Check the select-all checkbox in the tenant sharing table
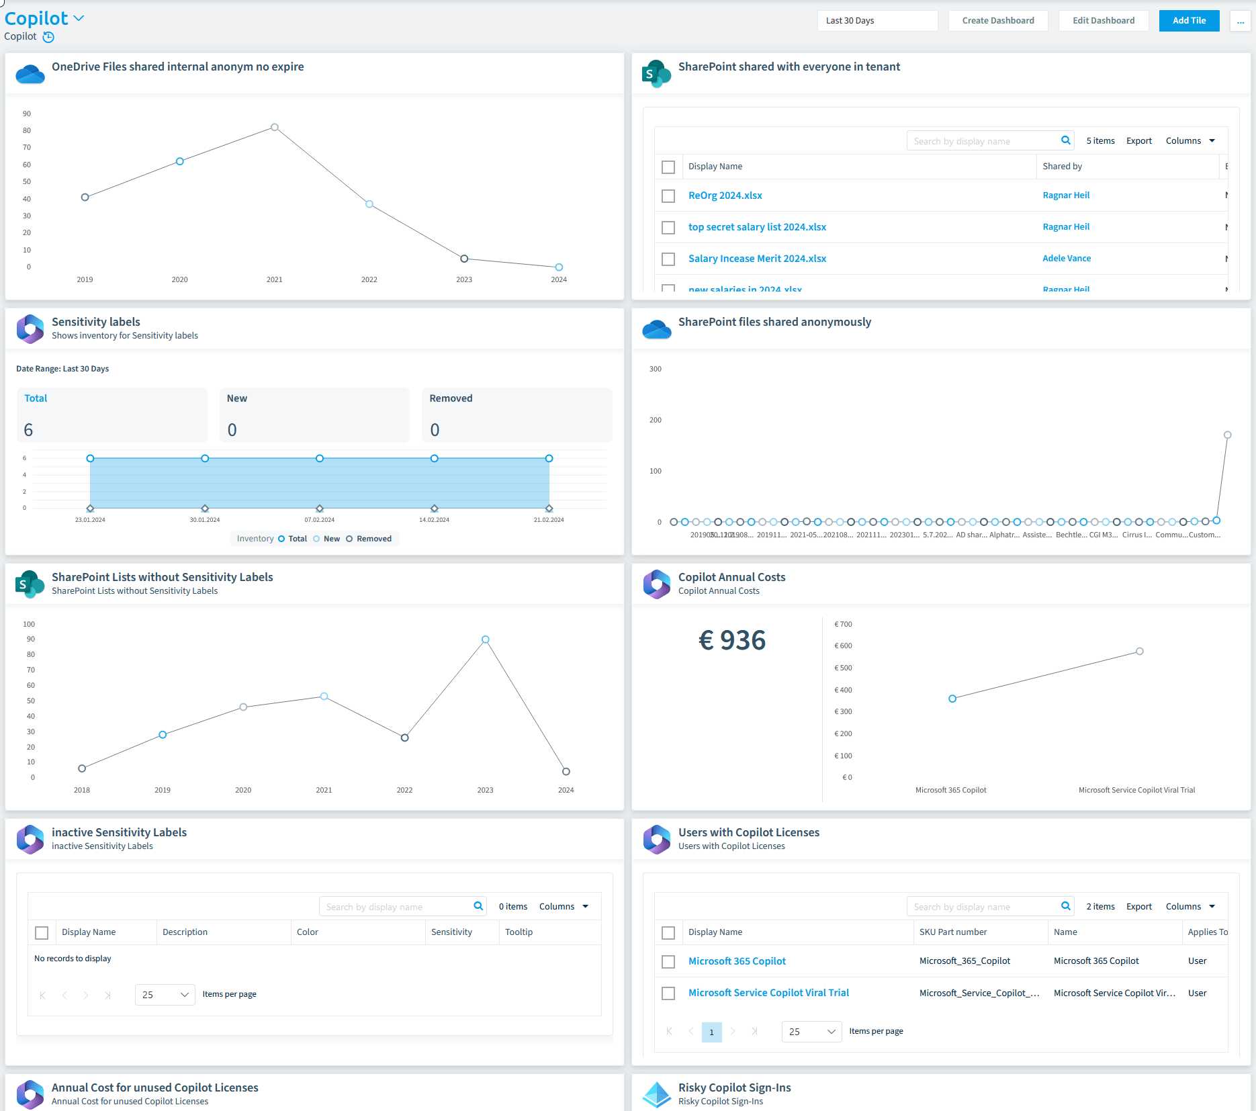The image size is (1256, 1111). coord(668,167)
